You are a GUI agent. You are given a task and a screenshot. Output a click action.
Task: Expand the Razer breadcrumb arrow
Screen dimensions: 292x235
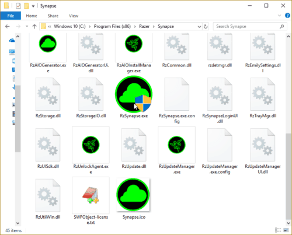point(154,26)
